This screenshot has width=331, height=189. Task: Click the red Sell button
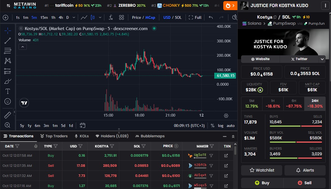point(304,183)
